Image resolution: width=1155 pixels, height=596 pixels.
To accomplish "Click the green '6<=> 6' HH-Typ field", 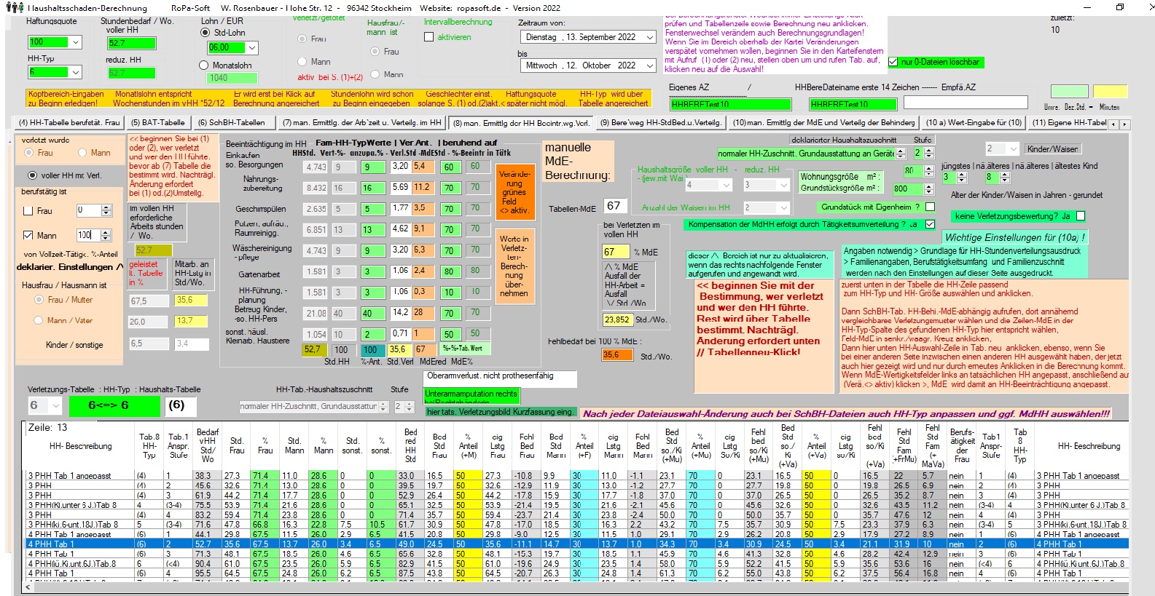I will point(114,405).
